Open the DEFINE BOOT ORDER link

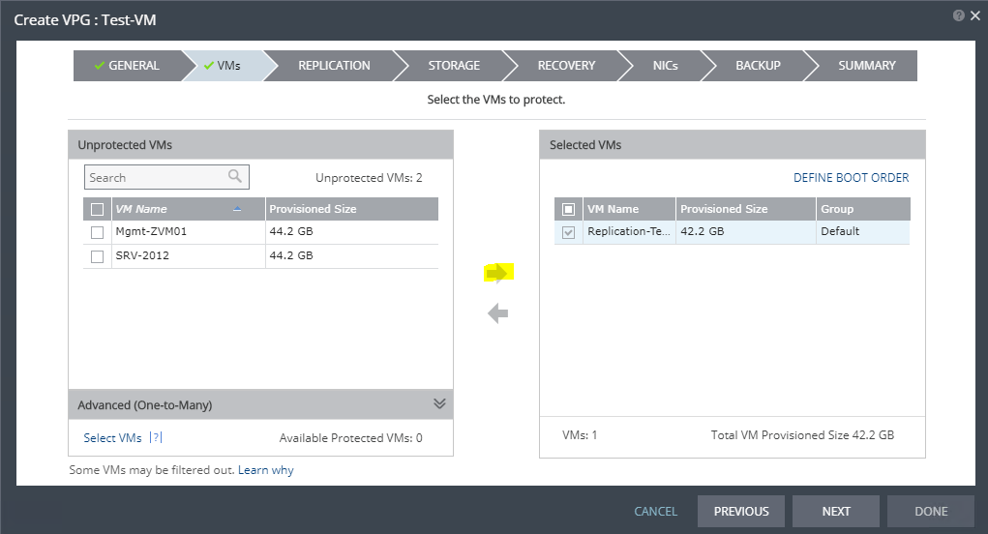tap(851, 178)
